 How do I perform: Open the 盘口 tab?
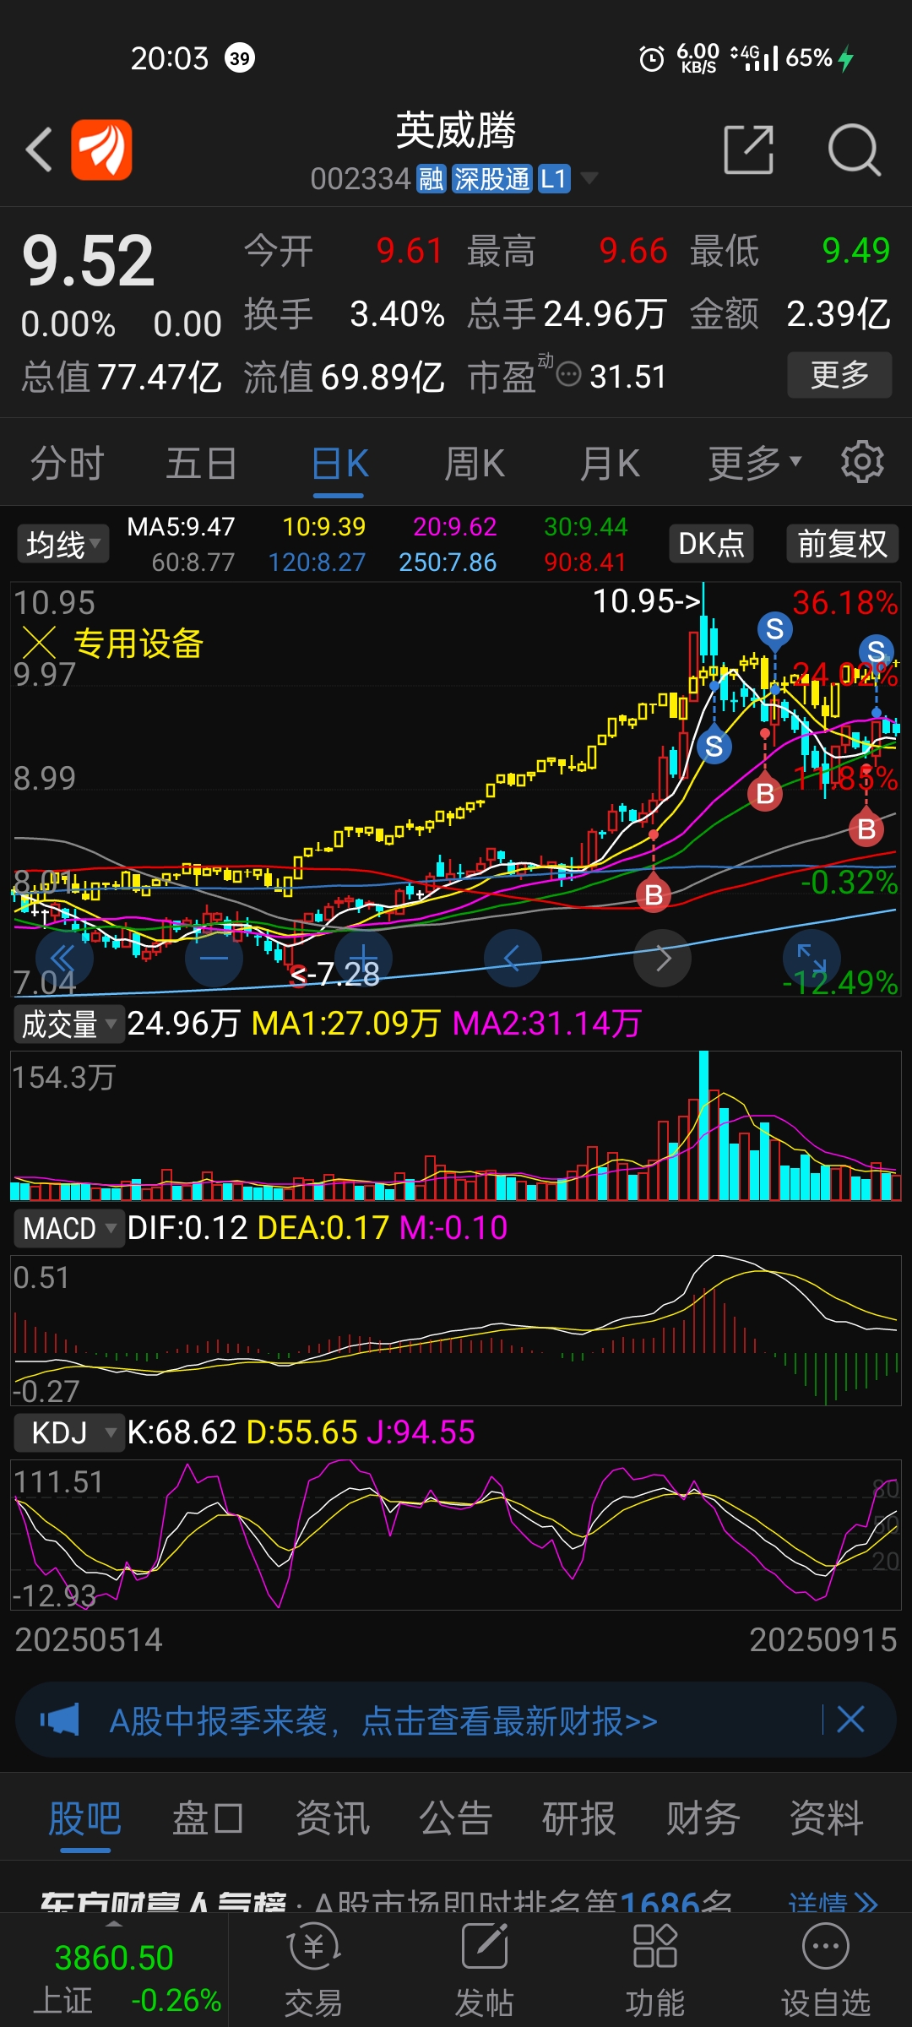pyautogui.click(x=208, y=1818)
